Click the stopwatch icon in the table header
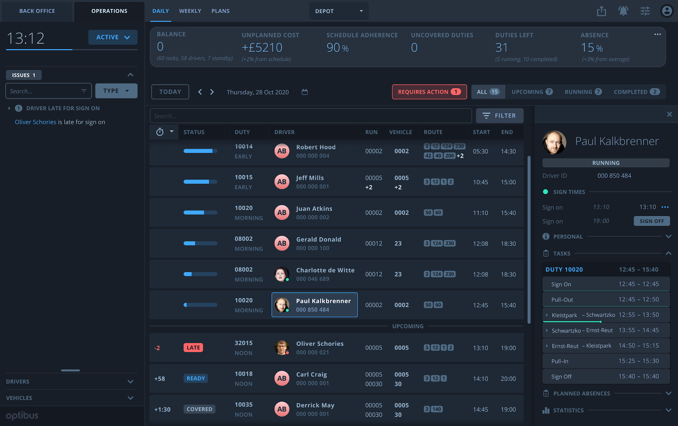The width and height of the screenshot is (678, 426). point(160,132)
